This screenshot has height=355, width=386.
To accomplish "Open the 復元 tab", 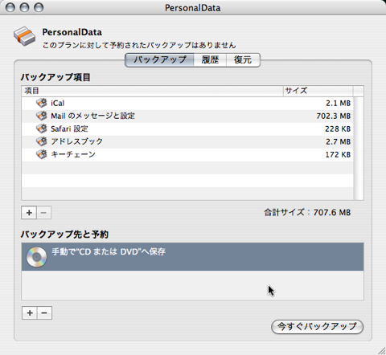I will pos(243,59).
